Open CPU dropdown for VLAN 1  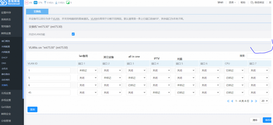click(234, 71)
